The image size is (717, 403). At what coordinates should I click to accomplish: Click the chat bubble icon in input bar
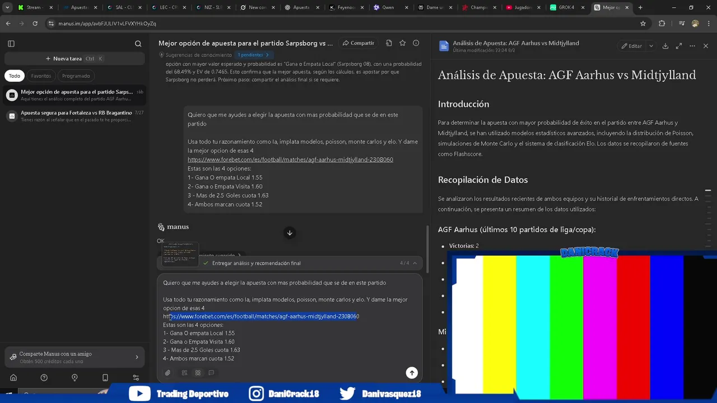(x=211, y=373)
